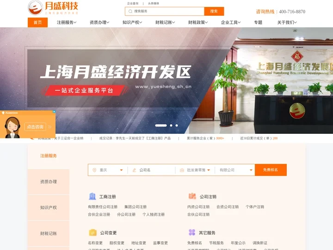The width and height of the screenshot is (333, 250).
Task: Select the second banner slide dot
Action: [171, 125]
